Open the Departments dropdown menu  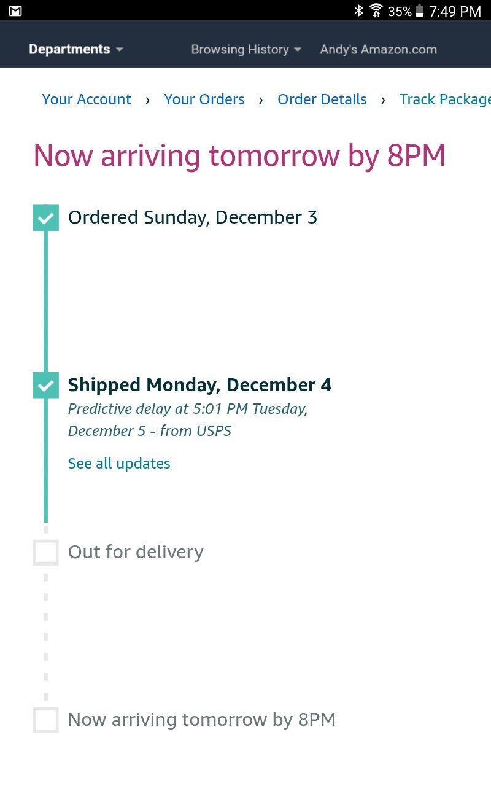[x=76, y=49]
